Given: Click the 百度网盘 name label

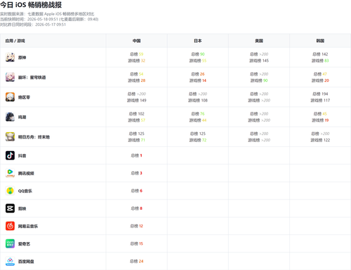Looking at the screenshot, I should 26,262.
